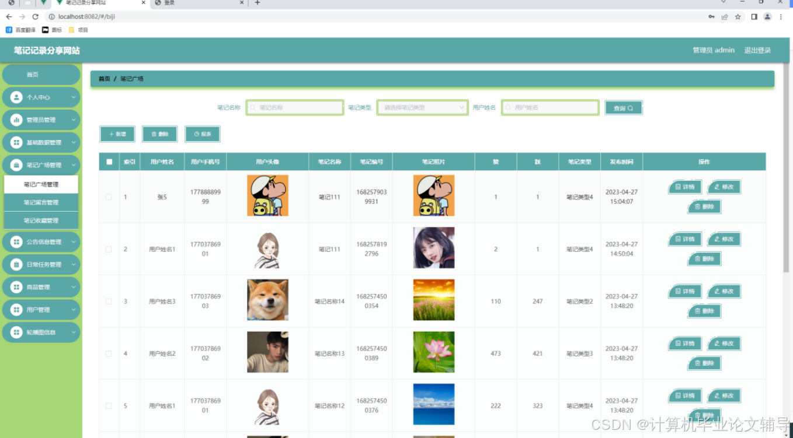Viewport: 793px width, 438px height.
Task: Click the 管理员管理 bar-chart icon
Action: click(16, 120)
